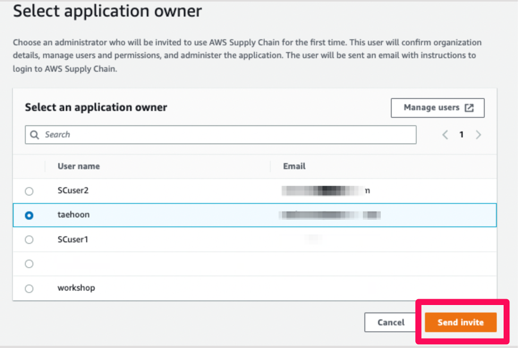Click the 'Select an application owner' heading
Image resolution: width=519 pixels, height=348 pixels.
pyautogui.click(x=96, y=107)
